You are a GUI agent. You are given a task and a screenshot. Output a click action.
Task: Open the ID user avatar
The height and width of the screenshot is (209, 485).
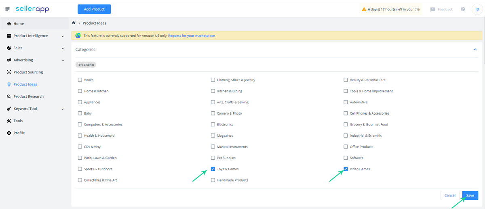point(477,9)
